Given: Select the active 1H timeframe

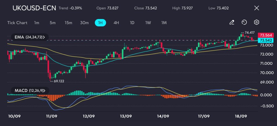Looking at the screenshot, I should click(x=100, y=23).
